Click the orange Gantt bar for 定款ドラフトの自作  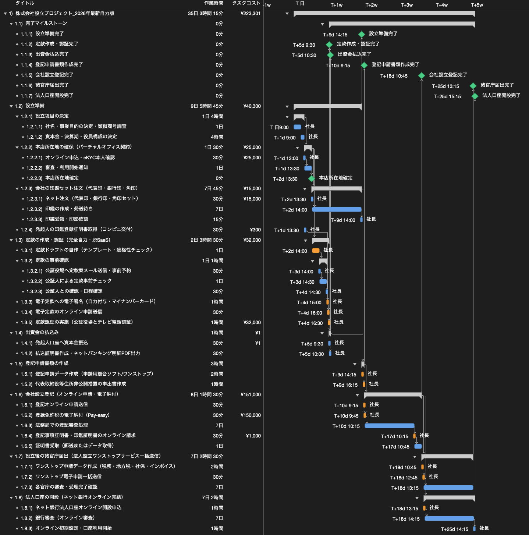coord(316,251)
